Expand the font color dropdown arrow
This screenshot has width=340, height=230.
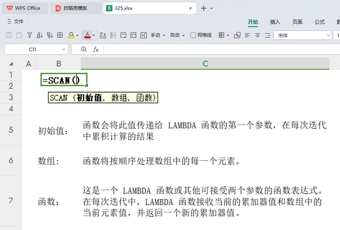click(x=93, y=35)
